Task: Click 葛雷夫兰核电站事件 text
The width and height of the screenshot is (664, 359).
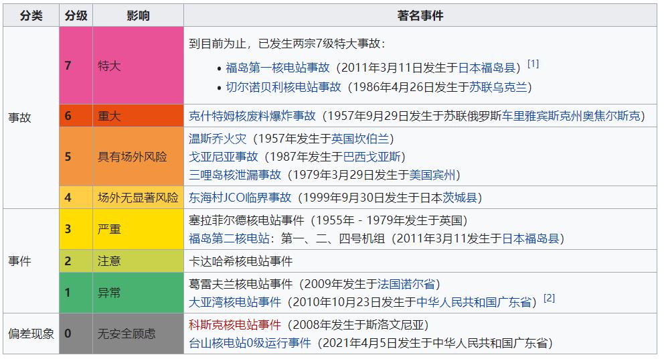Action: [x=240, y=284]
